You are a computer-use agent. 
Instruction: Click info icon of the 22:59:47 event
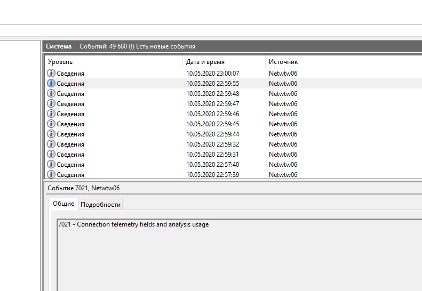coord(51,103)
